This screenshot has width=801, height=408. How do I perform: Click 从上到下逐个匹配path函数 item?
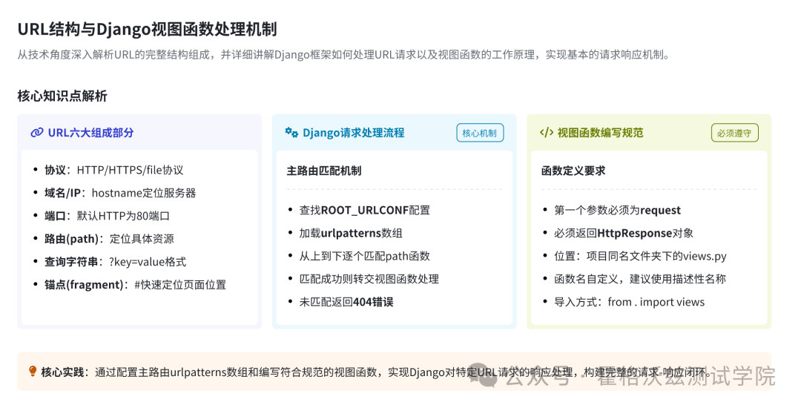(365, 257)
